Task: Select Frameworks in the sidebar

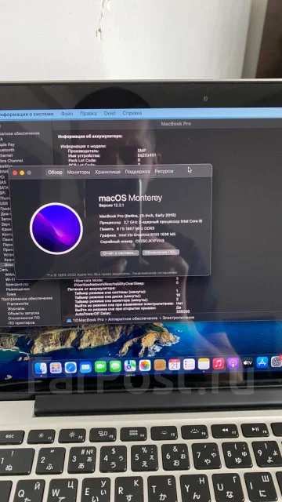Action: (18, 304)
